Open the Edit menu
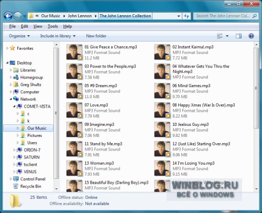The width and height of the screenshot is (262, 213). point(25,26)
